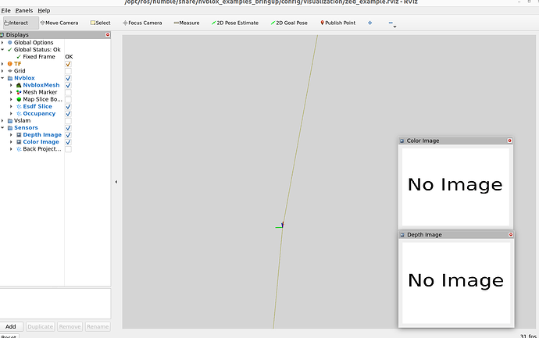Close the Color Image panel
Viewport: 539px width, 338px height.
point(510,141)
